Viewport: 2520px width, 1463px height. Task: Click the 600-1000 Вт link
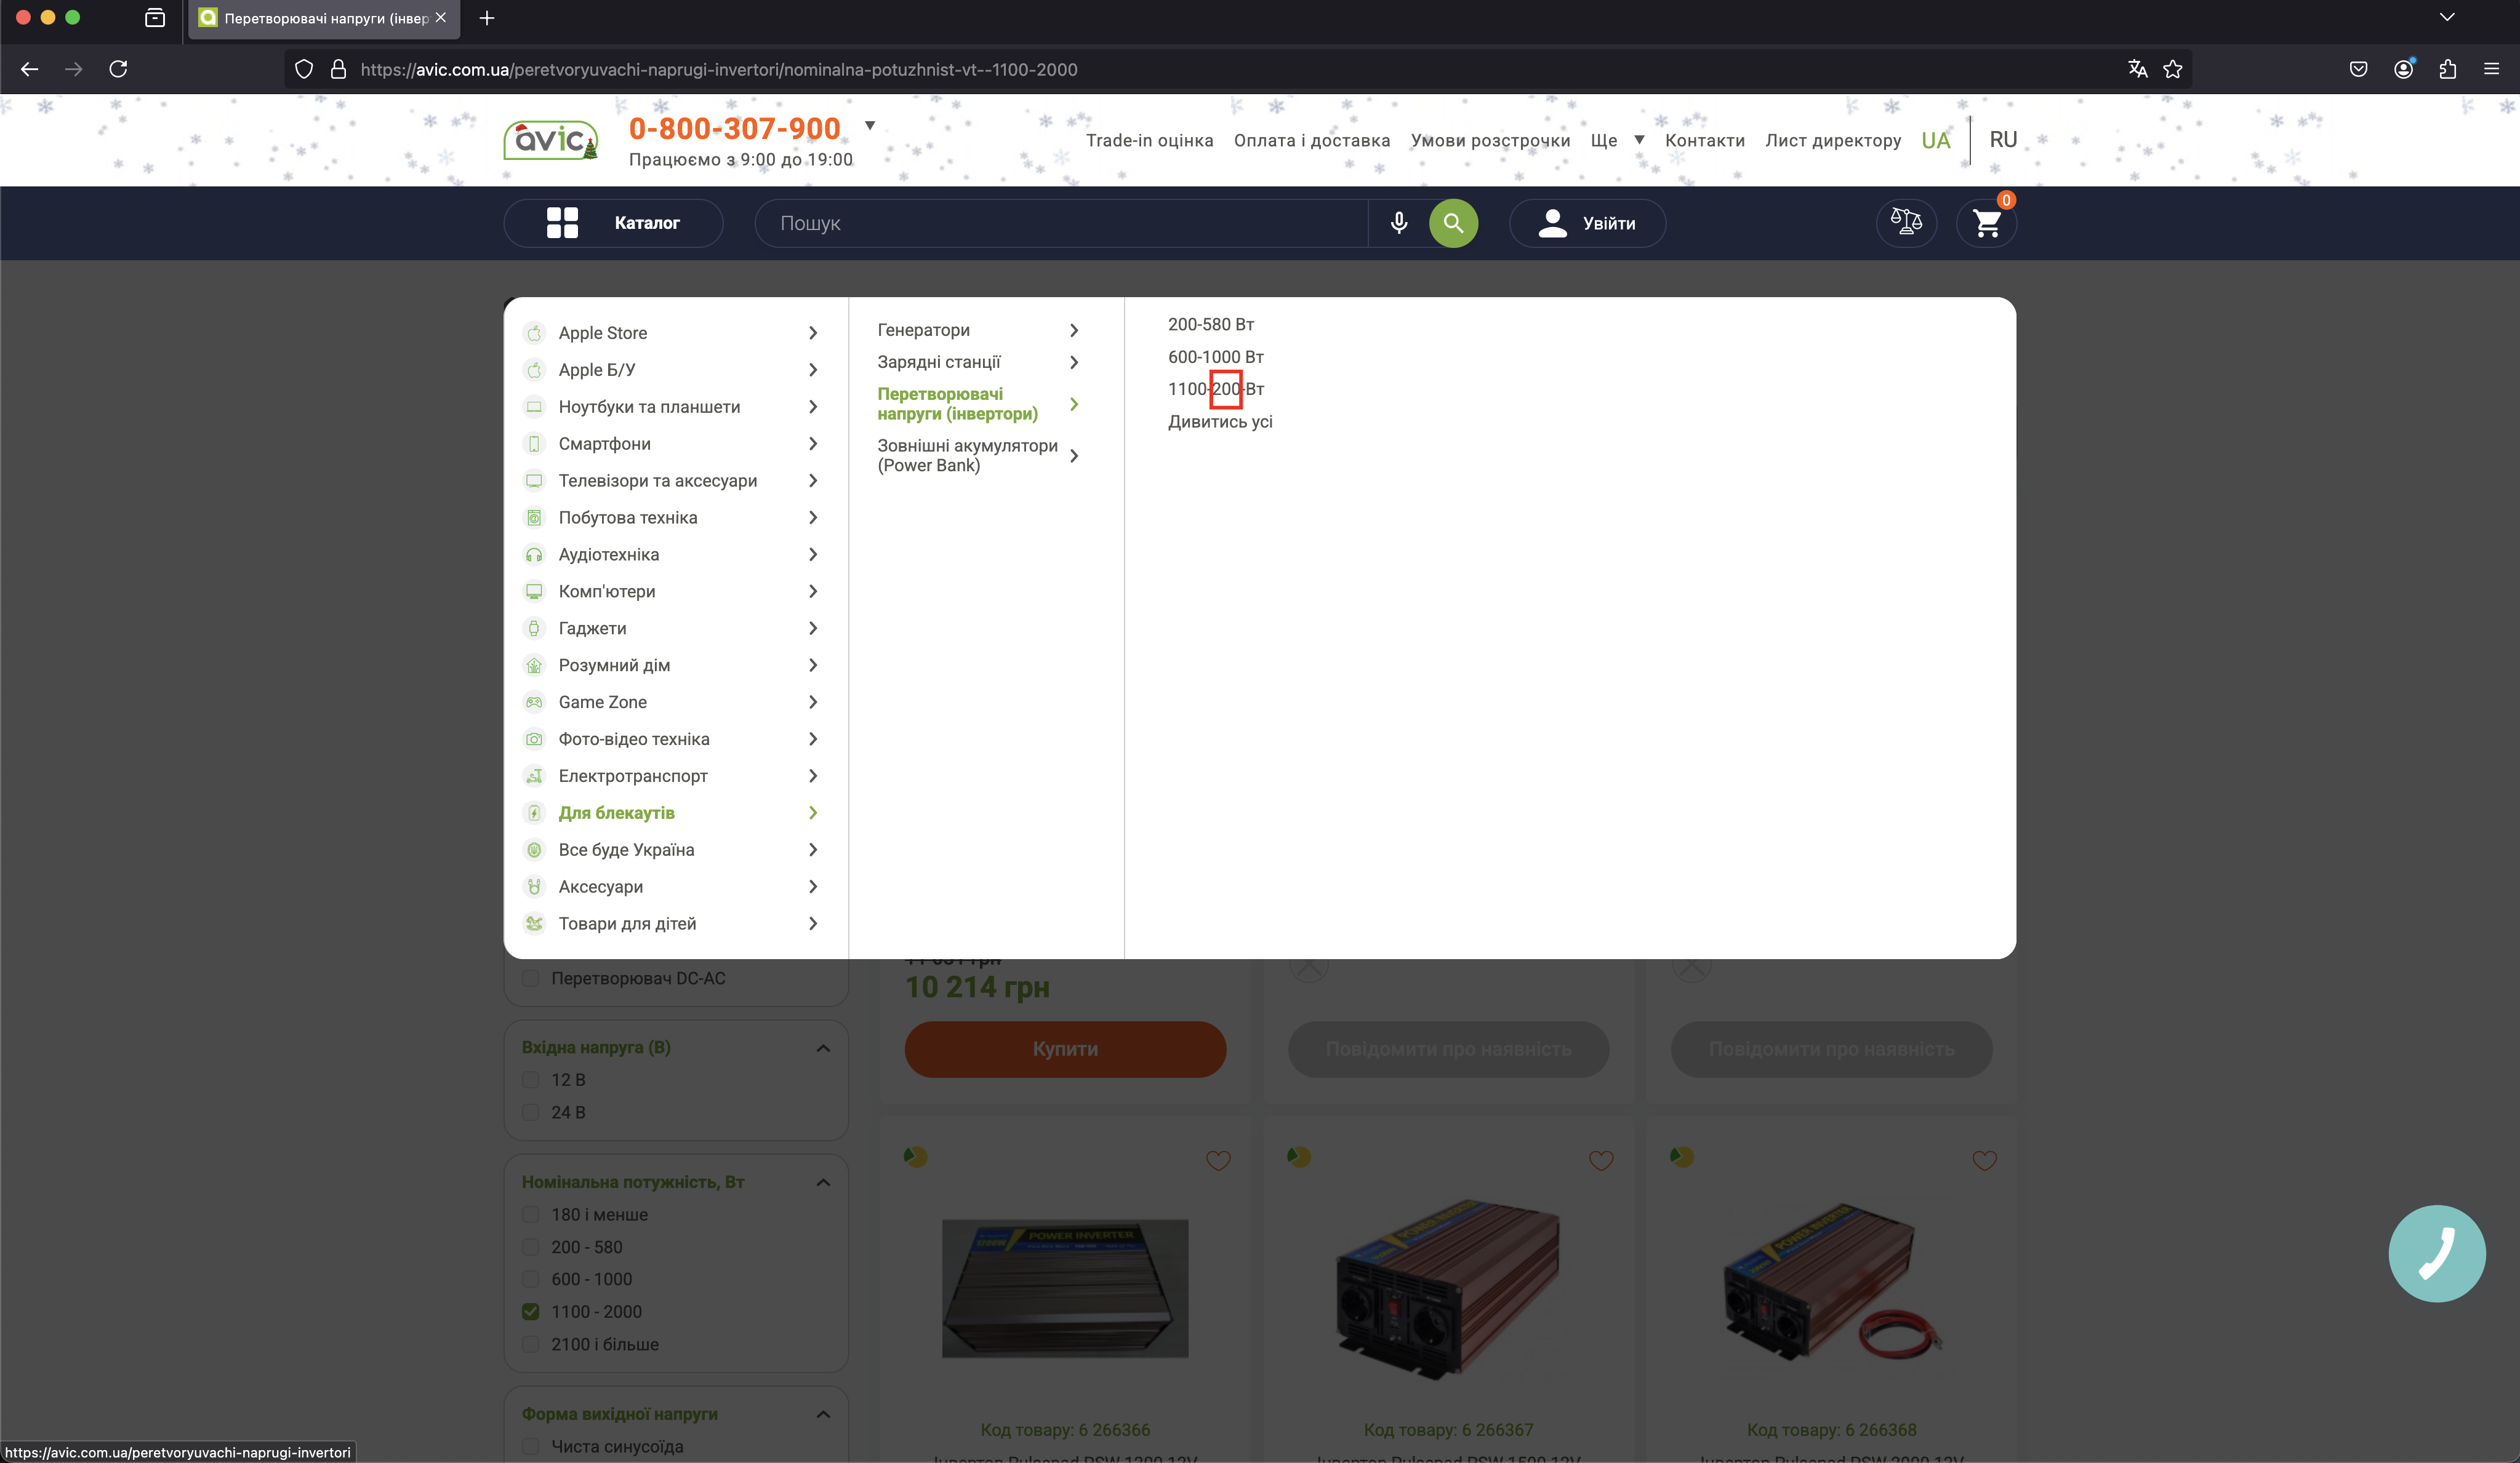click(1215, 357)
